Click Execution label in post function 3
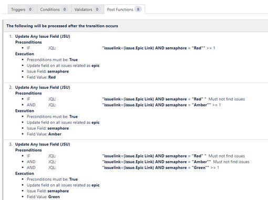Viewport: 268px width, 200px height. (x=25, y=173)
